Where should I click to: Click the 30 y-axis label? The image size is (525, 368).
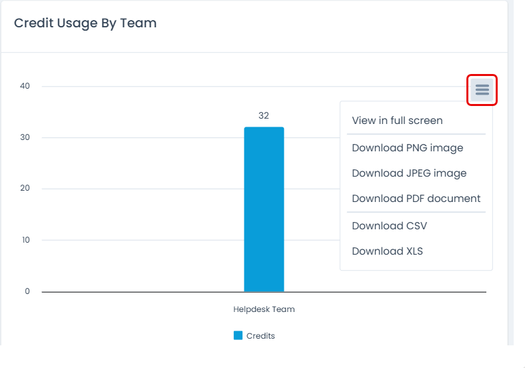25,138
